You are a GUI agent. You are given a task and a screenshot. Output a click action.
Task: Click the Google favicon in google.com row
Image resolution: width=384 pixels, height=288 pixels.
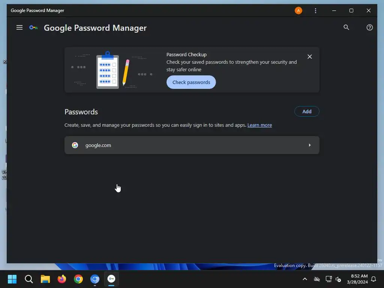[75, 145]
